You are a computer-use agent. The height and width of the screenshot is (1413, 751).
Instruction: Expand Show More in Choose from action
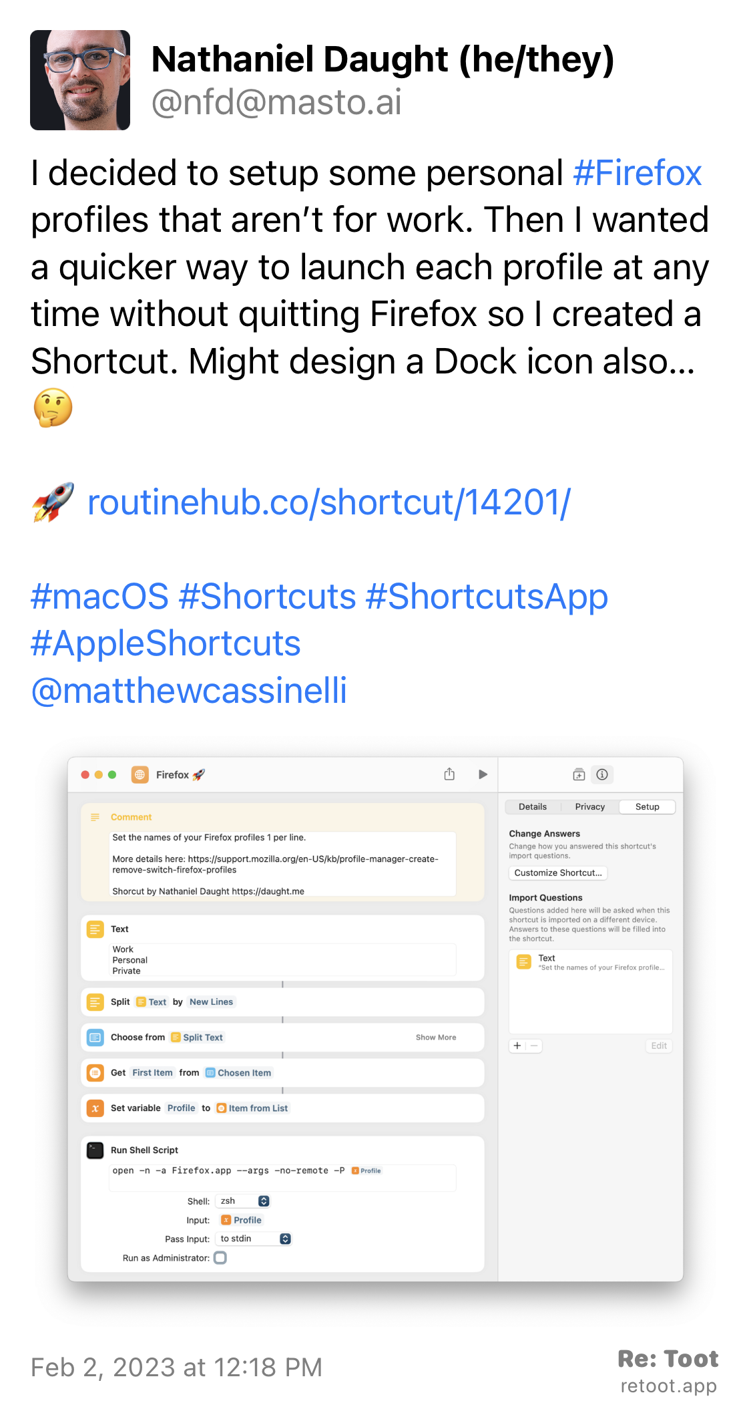[436, 1038]
